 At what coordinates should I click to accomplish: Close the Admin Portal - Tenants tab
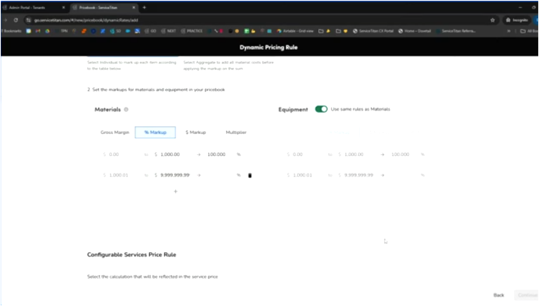(63, 7)
